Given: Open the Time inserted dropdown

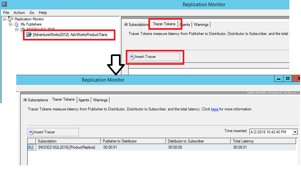Looking at the screenshot, I should (295, 132).
